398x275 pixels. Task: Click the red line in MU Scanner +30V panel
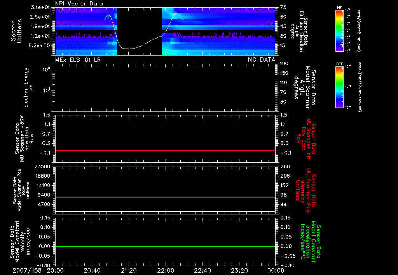[165, 150]
